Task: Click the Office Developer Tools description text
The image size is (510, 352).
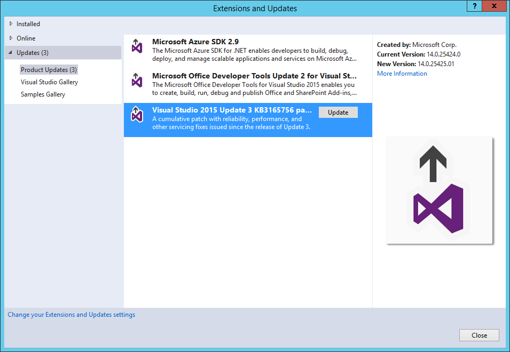Action: [254, 89]
